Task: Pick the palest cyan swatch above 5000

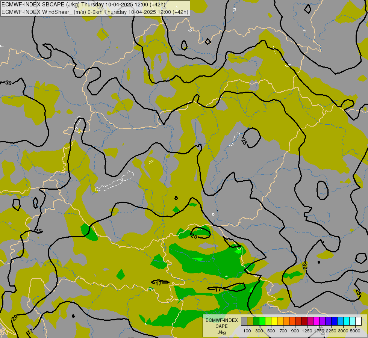Action: point(352,321)
